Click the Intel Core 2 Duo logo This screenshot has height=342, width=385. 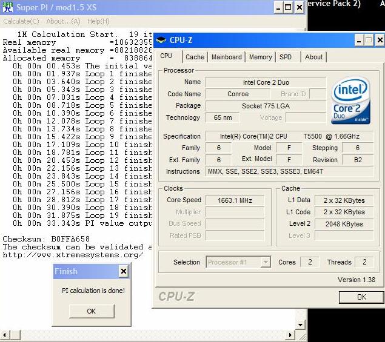point(350,100)
